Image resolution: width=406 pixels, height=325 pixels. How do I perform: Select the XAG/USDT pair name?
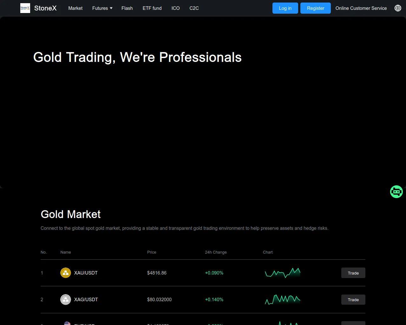click(86, 300)
